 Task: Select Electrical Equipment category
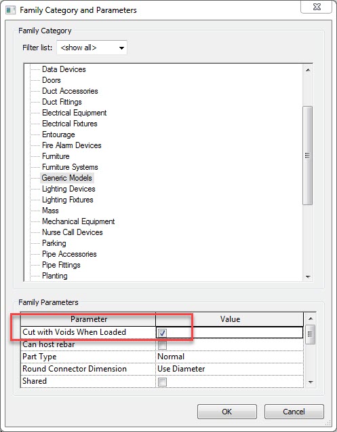[x=75, y=113]
